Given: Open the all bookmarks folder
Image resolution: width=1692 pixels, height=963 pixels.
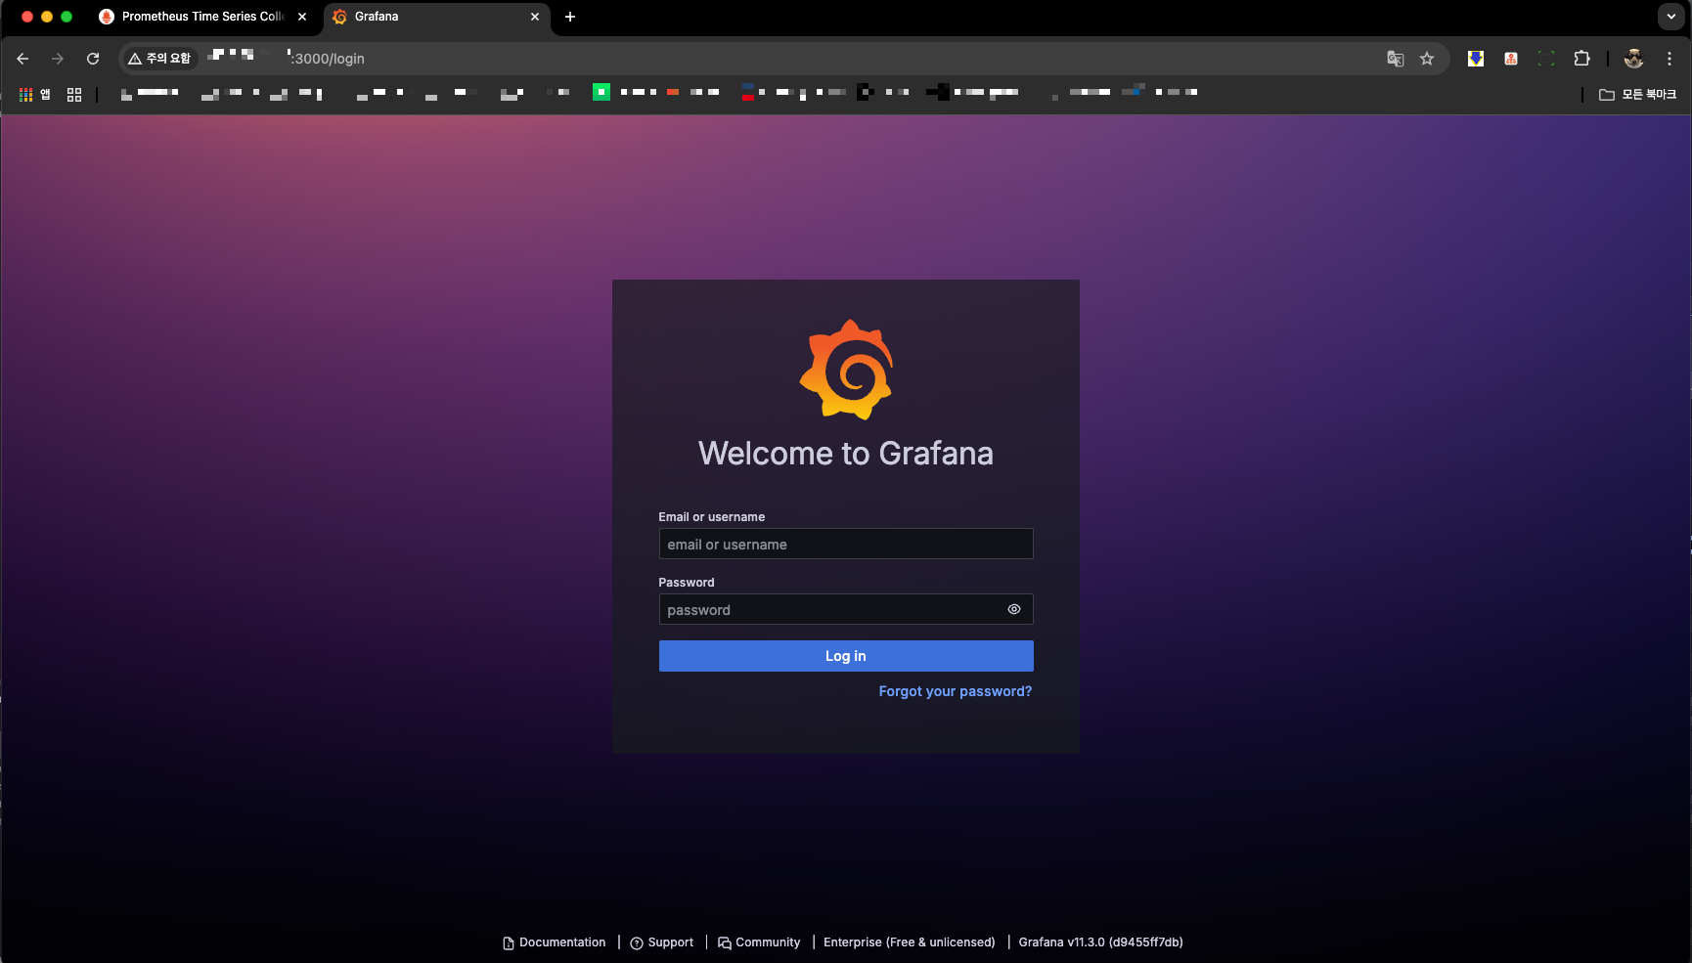Looking at the screenshot, I should pyautogui.click(x=1637, y=95).
